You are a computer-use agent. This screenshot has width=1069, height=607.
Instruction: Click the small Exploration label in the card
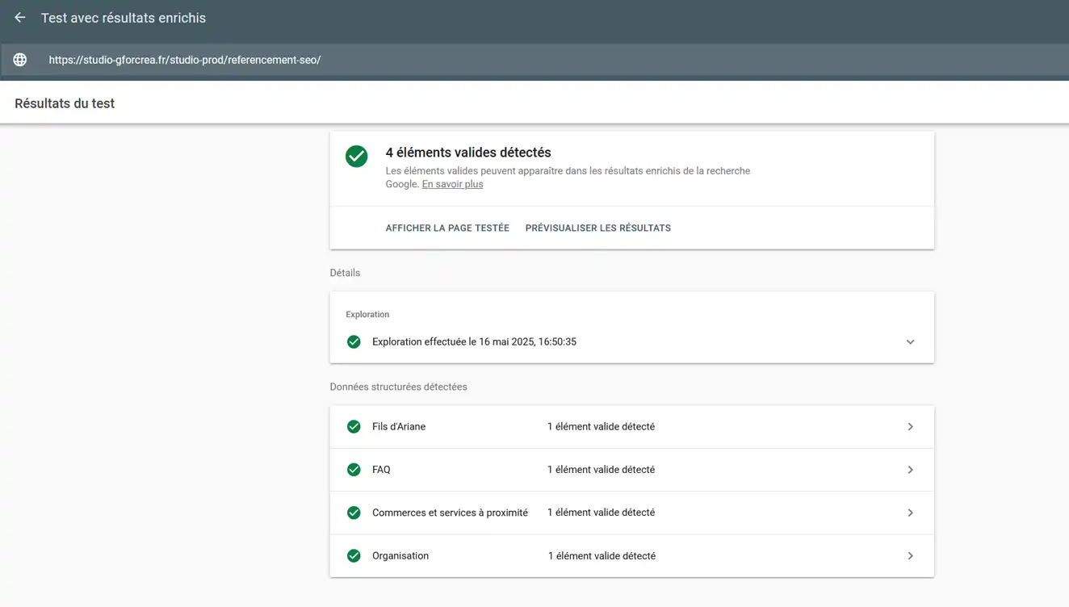point(367,315)
